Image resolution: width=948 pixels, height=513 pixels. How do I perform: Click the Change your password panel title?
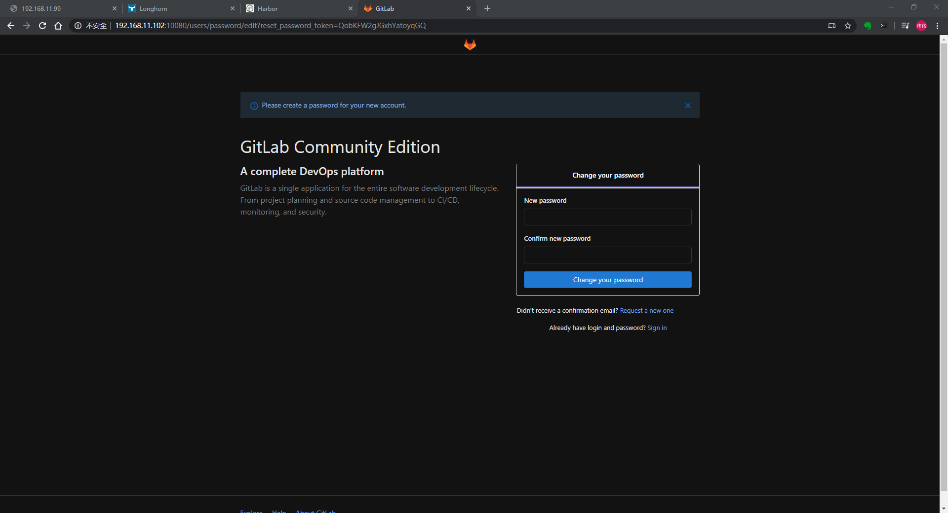pyautogui.click(x=608, y=176)
